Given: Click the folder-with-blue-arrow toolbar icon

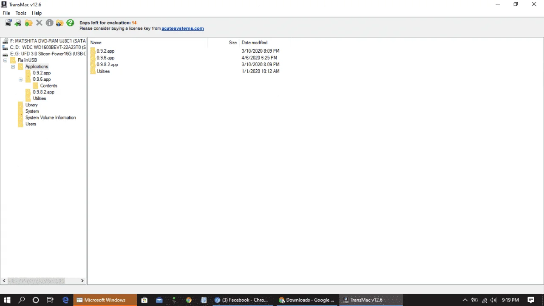Looking at the screenshot, I should click(x=60, y=23).
